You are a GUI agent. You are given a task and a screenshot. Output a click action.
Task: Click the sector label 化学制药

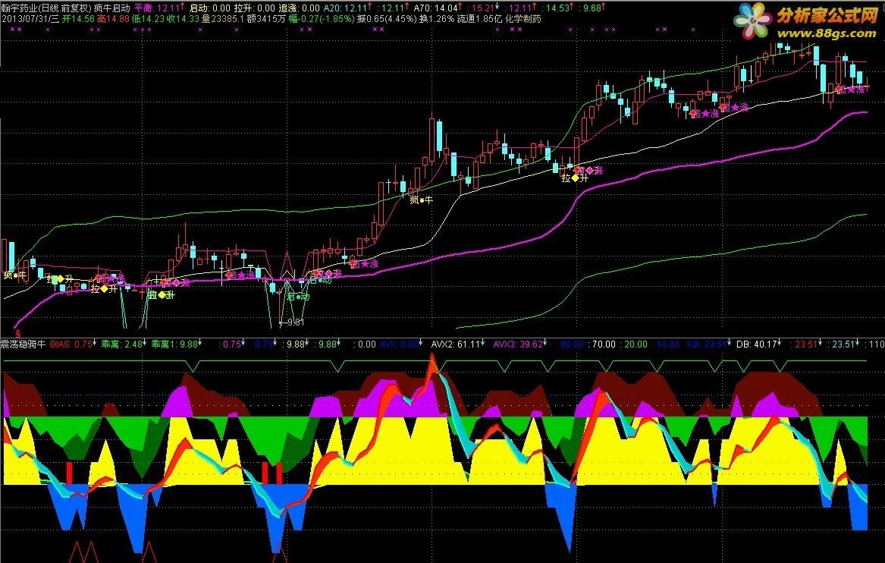tap(523, 19)
